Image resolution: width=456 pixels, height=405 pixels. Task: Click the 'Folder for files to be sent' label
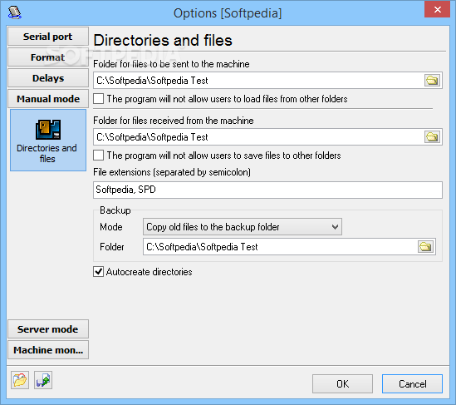pyautogui.click(x=171, y=64)
